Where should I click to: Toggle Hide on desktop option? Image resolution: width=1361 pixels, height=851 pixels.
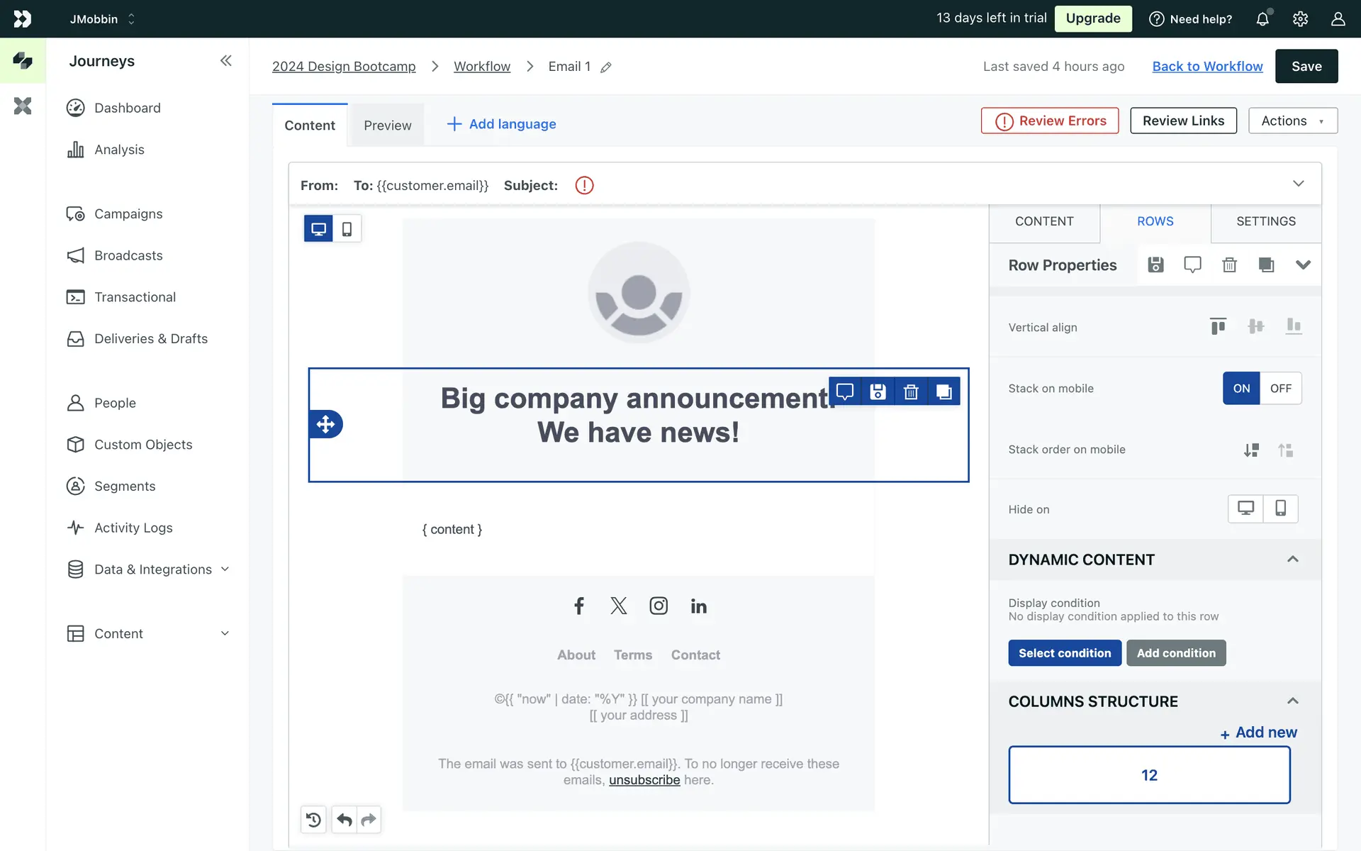(1245, 508)
